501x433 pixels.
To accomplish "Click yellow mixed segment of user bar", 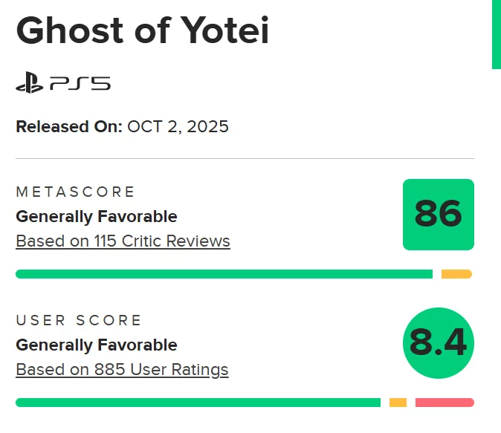I will pos(398,403).
